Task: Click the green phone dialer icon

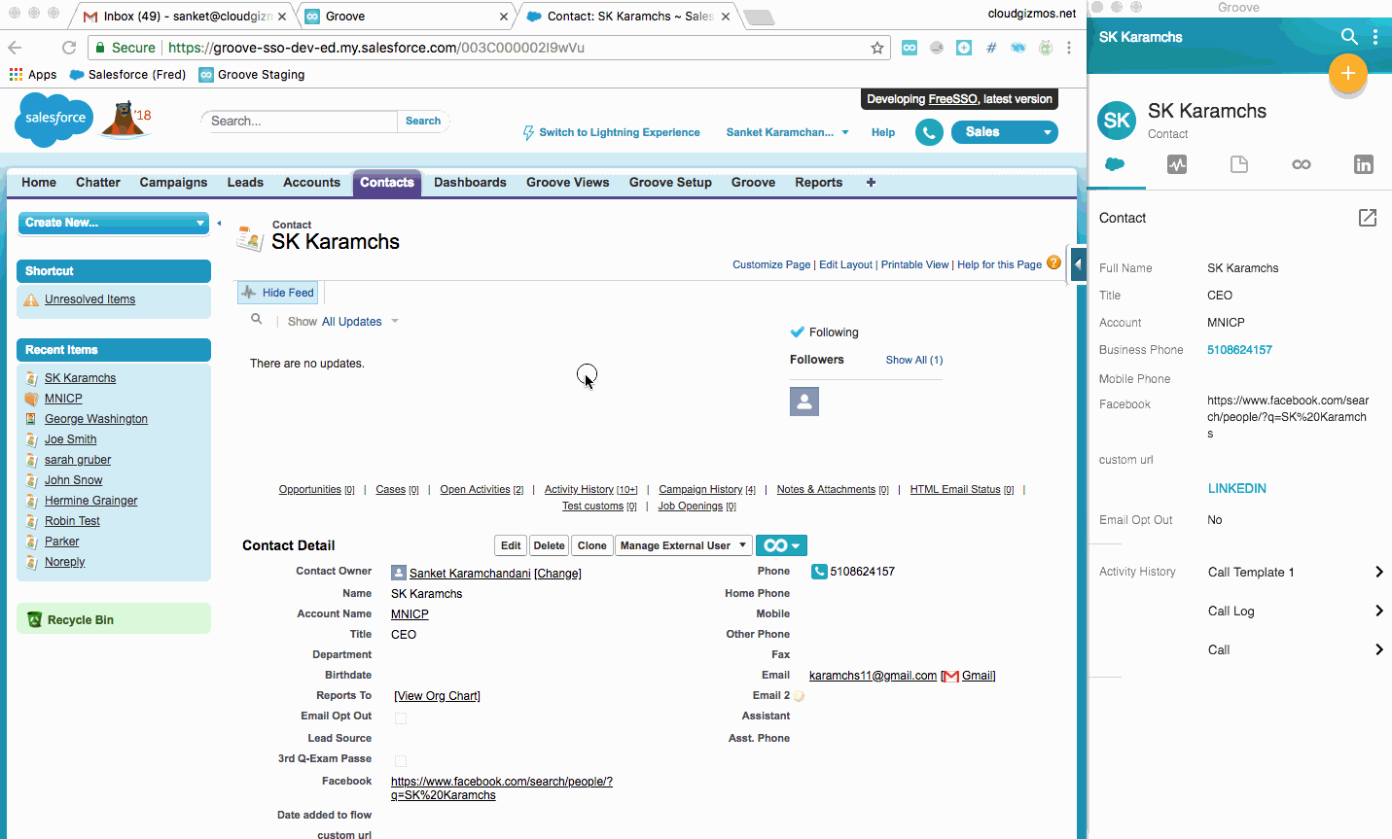Action: click(x=929, y=132)
